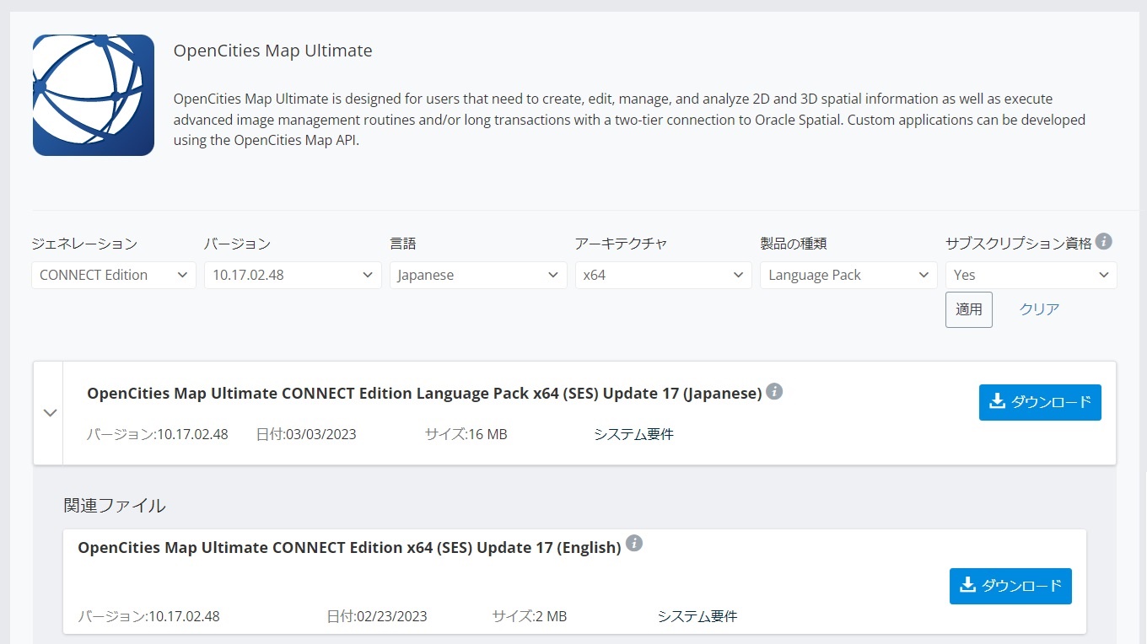Screen dimensions: 1147x644
Task: Click the OpenCities Map Ultimate globe logo
Action: point(94,95)
